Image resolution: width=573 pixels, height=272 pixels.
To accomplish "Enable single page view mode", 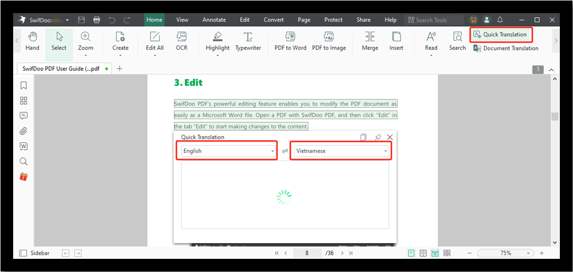I will [x=411, y=253].
